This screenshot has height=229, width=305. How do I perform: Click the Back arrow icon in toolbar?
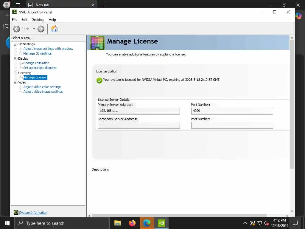[x=17, y=29]
